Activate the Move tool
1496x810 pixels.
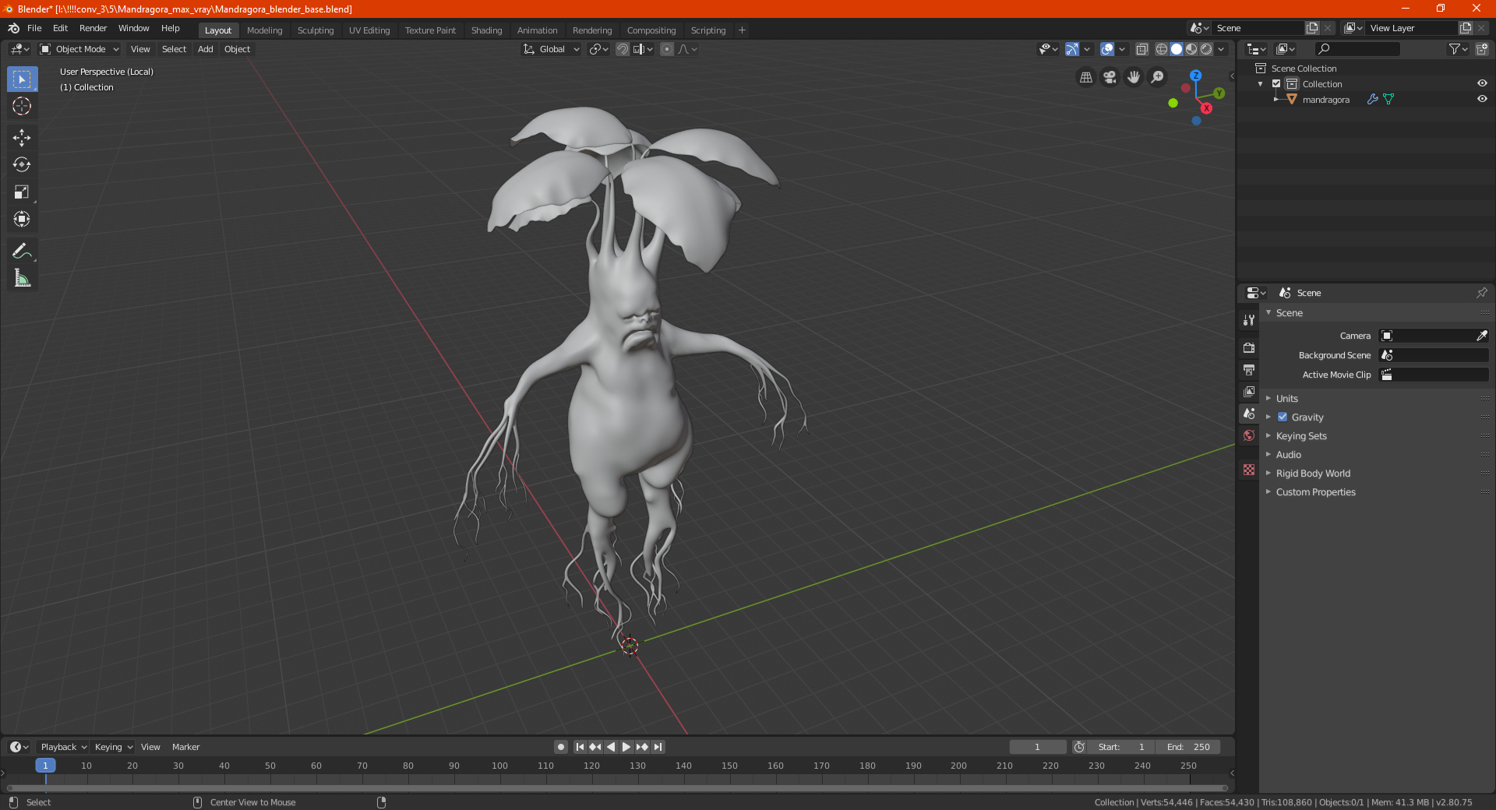click(22, 138)
